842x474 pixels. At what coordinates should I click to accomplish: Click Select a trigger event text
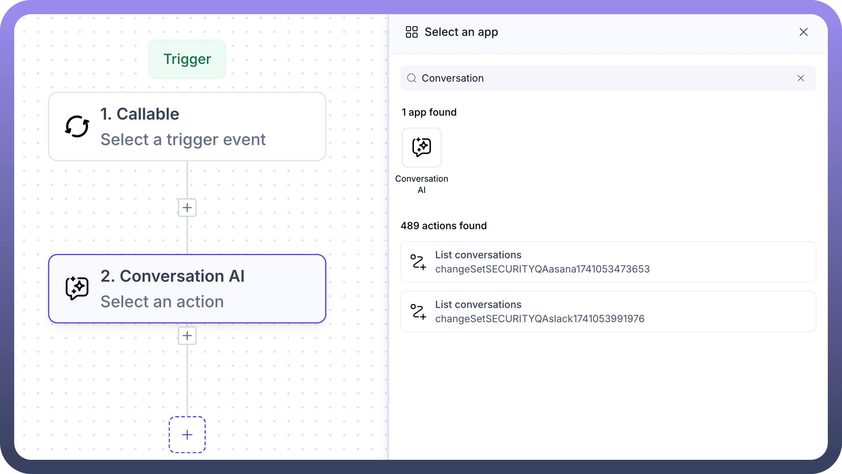[183, 139]
